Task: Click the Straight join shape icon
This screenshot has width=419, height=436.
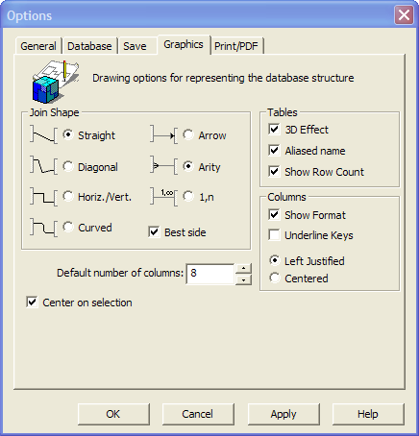Action: pyautogui.click(x=44, y=135)
